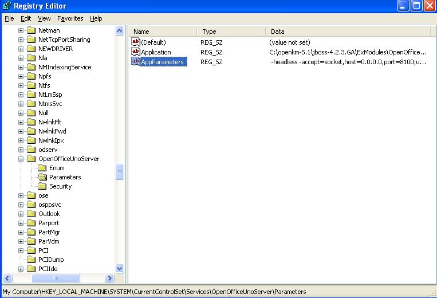Select the (Default) value name

[153, 42]
